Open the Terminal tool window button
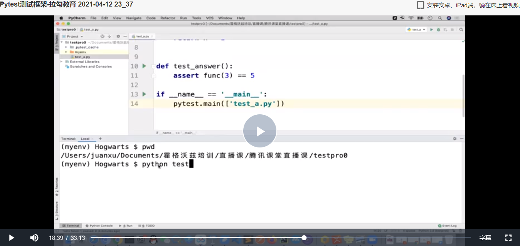 point(71,226)
